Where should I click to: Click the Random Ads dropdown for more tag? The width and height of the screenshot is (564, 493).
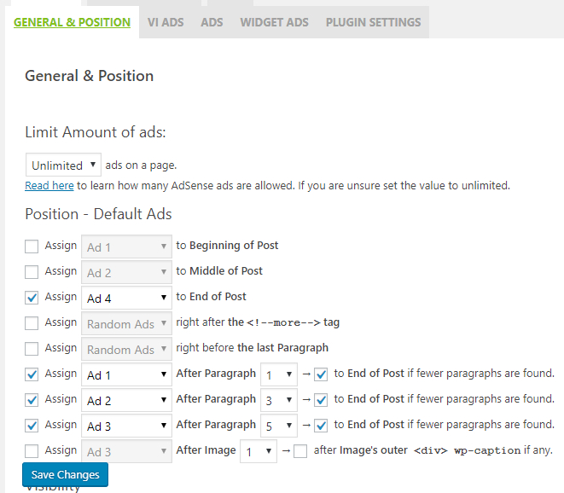pos(126,323)
